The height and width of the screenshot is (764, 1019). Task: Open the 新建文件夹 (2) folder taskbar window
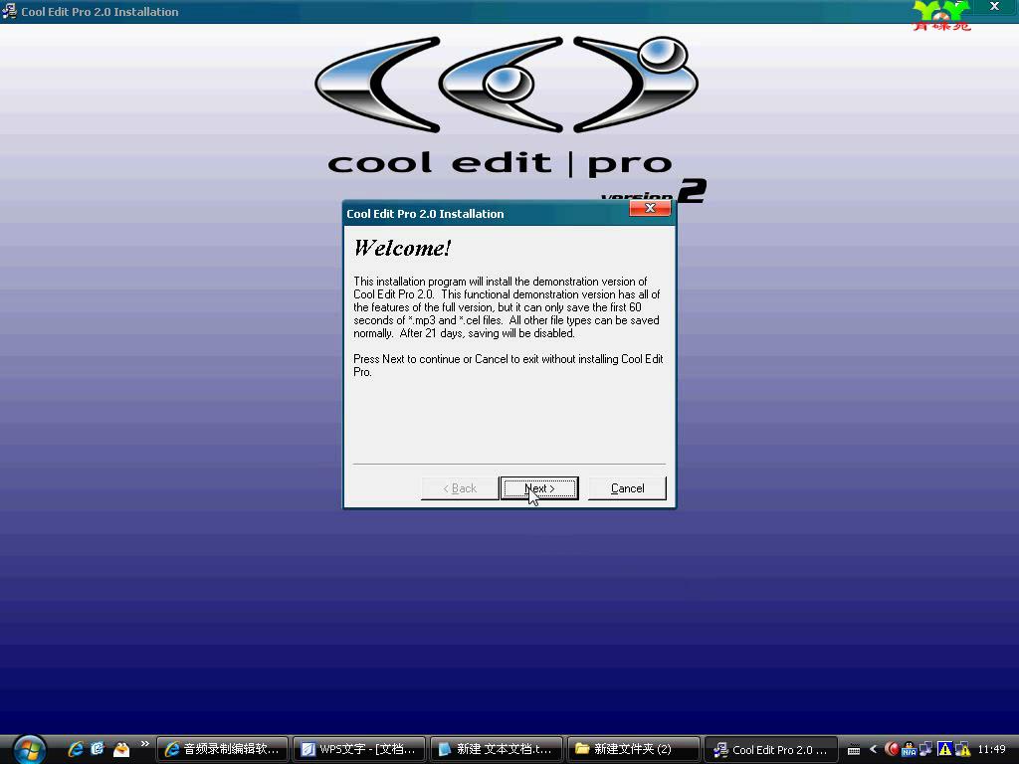pyautogui.click(x=634, y=749)
